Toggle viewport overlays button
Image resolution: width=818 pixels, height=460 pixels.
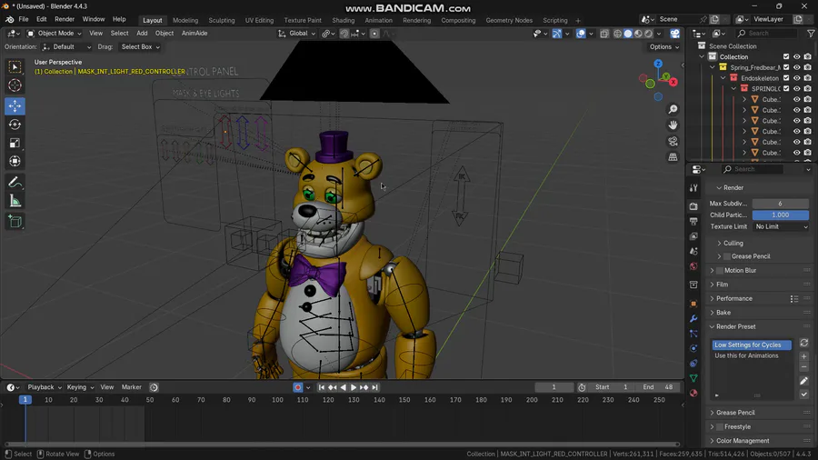[581, 34]
